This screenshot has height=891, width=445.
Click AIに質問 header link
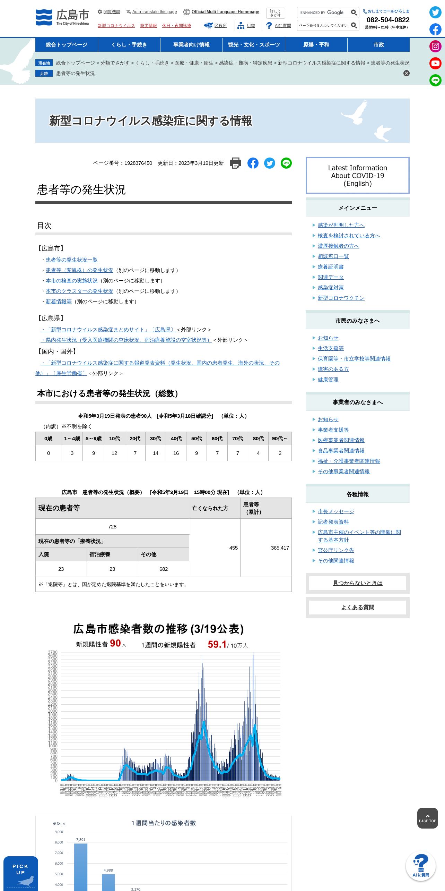tap(279, 26)
